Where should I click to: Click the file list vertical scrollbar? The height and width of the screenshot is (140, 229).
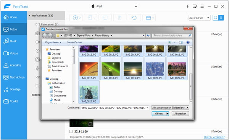(191, 74)
